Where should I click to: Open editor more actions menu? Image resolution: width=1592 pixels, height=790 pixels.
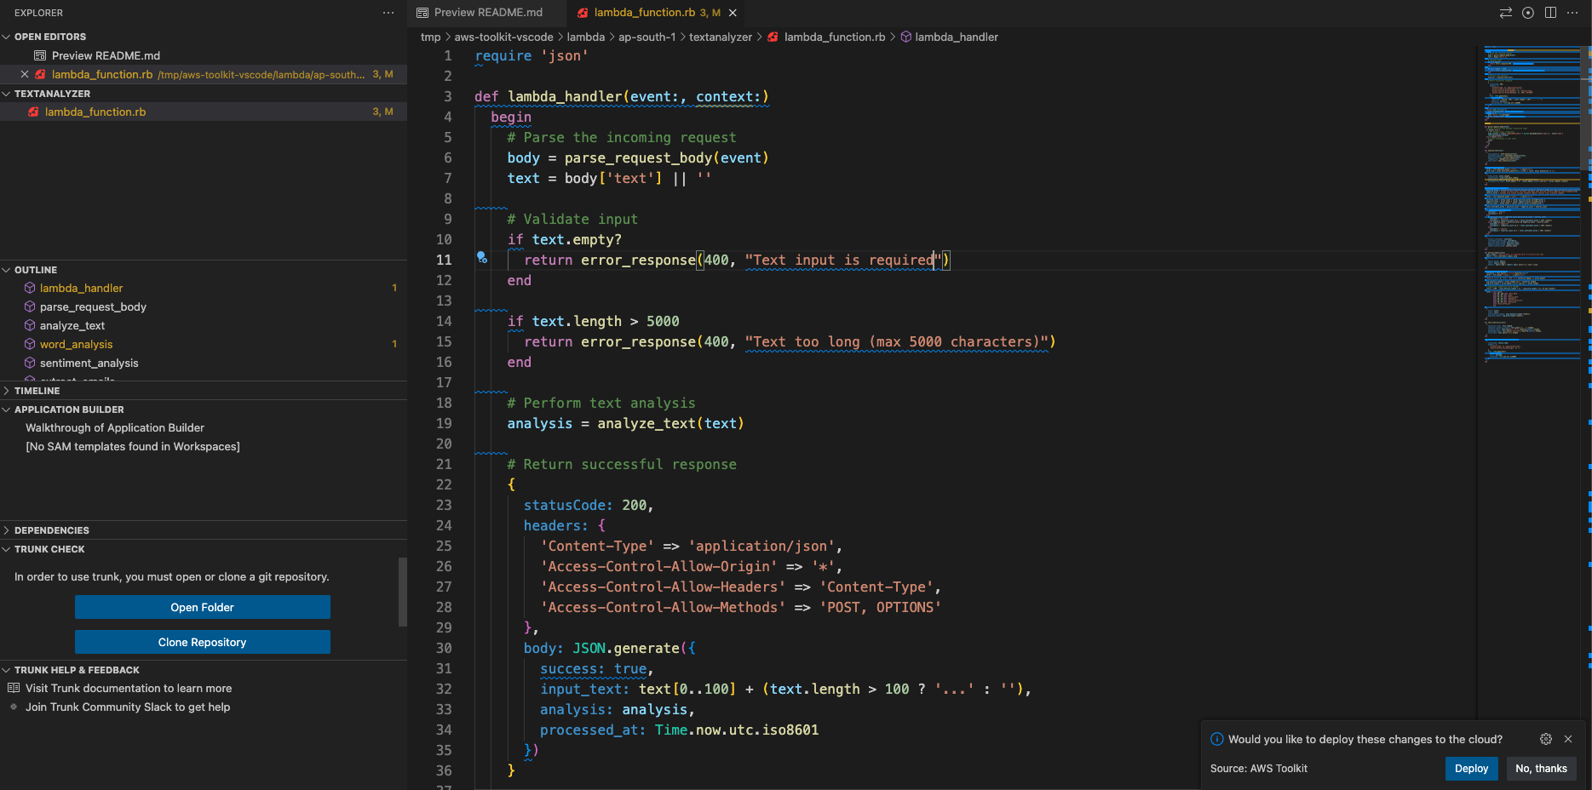pos(1572,13)
